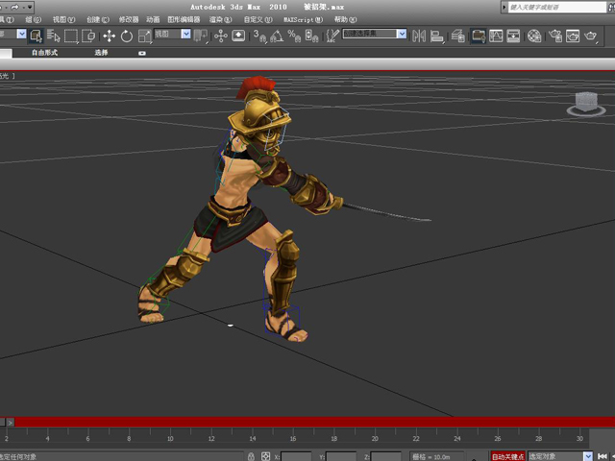
Task: Toggle Angle Snap
Action: pos(277,36)
